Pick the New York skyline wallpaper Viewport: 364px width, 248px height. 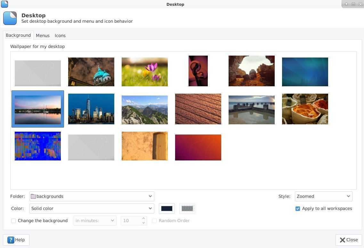point(91,109)
